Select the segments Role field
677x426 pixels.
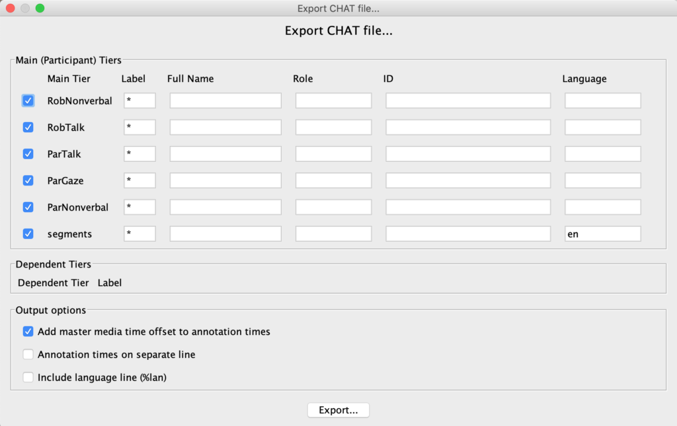[333, 234]
